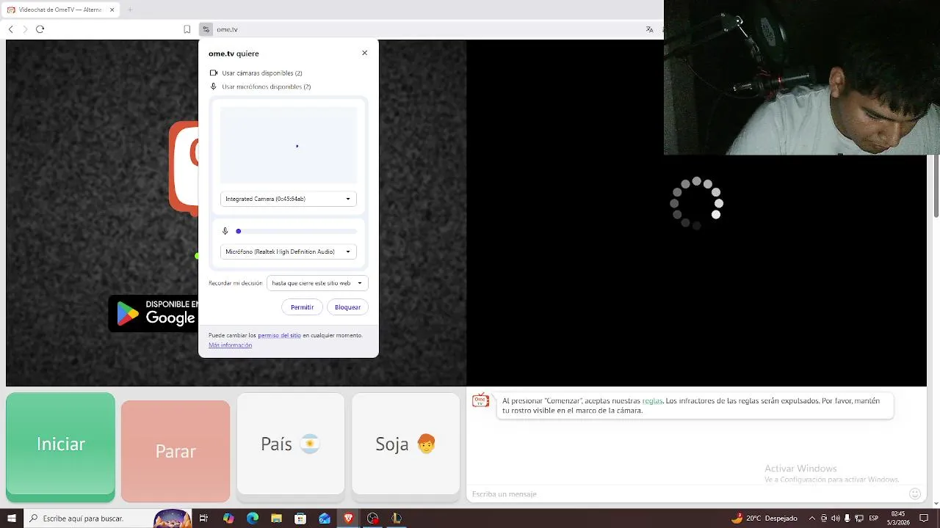Switch the ESP keyboard language
Viewport: 940px width, 528px height.
[x=875, y=518]
